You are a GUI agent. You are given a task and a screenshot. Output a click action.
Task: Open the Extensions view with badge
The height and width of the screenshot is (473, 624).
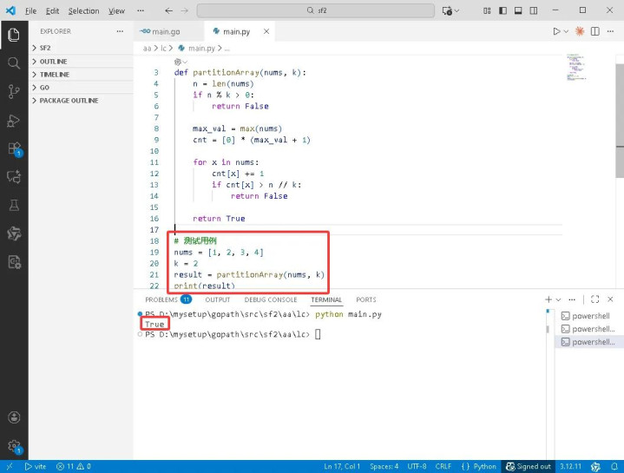tap(13, 148)
